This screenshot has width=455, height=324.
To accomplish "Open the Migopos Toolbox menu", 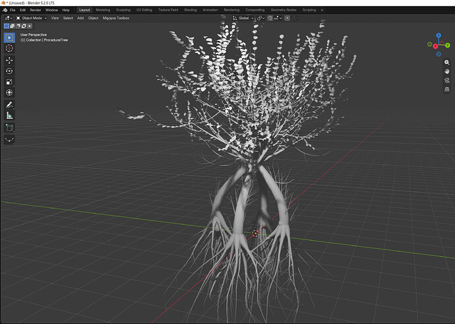I will click(x=116, y=18).
